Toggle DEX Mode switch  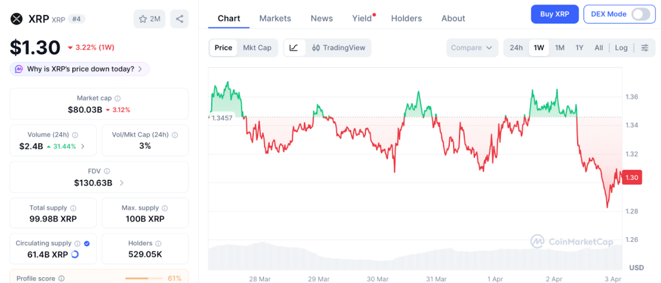[x=640, y=14]
